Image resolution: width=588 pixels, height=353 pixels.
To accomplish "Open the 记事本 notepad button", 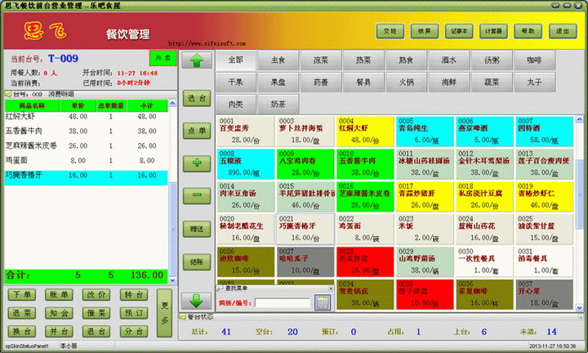I will [459, 31].
